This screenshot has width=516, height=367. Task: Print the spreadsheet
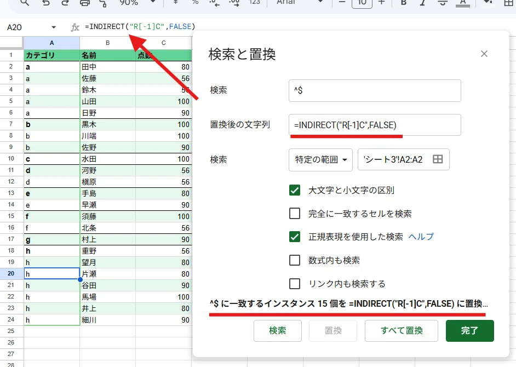[84, 3]
